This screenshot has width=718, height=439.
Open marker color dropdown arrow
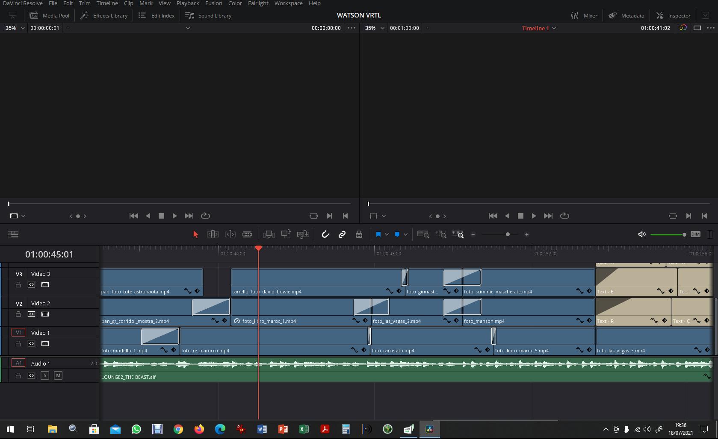pyautogui.click(x=405, y=234)
